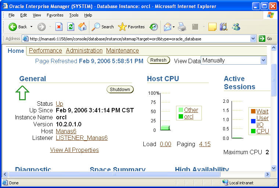This screenshot has width=279, height=188.
Task: Click the Internet Explorer title bar icon
Action: click(5, 6)
